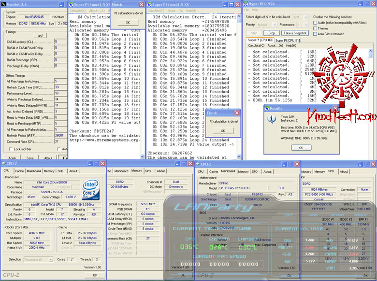Toggle the Themes checkbox
Viewport: 377px width, 281px height.
coord(316,28)
